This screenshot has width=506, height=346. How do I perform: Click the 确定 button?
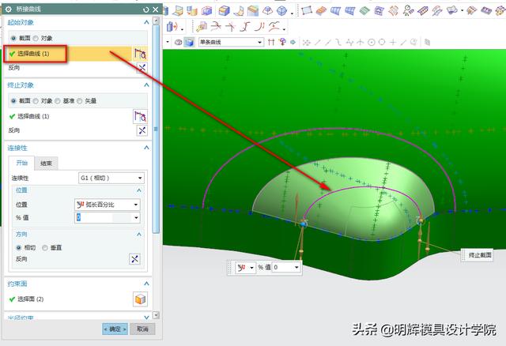click(115, 329)
